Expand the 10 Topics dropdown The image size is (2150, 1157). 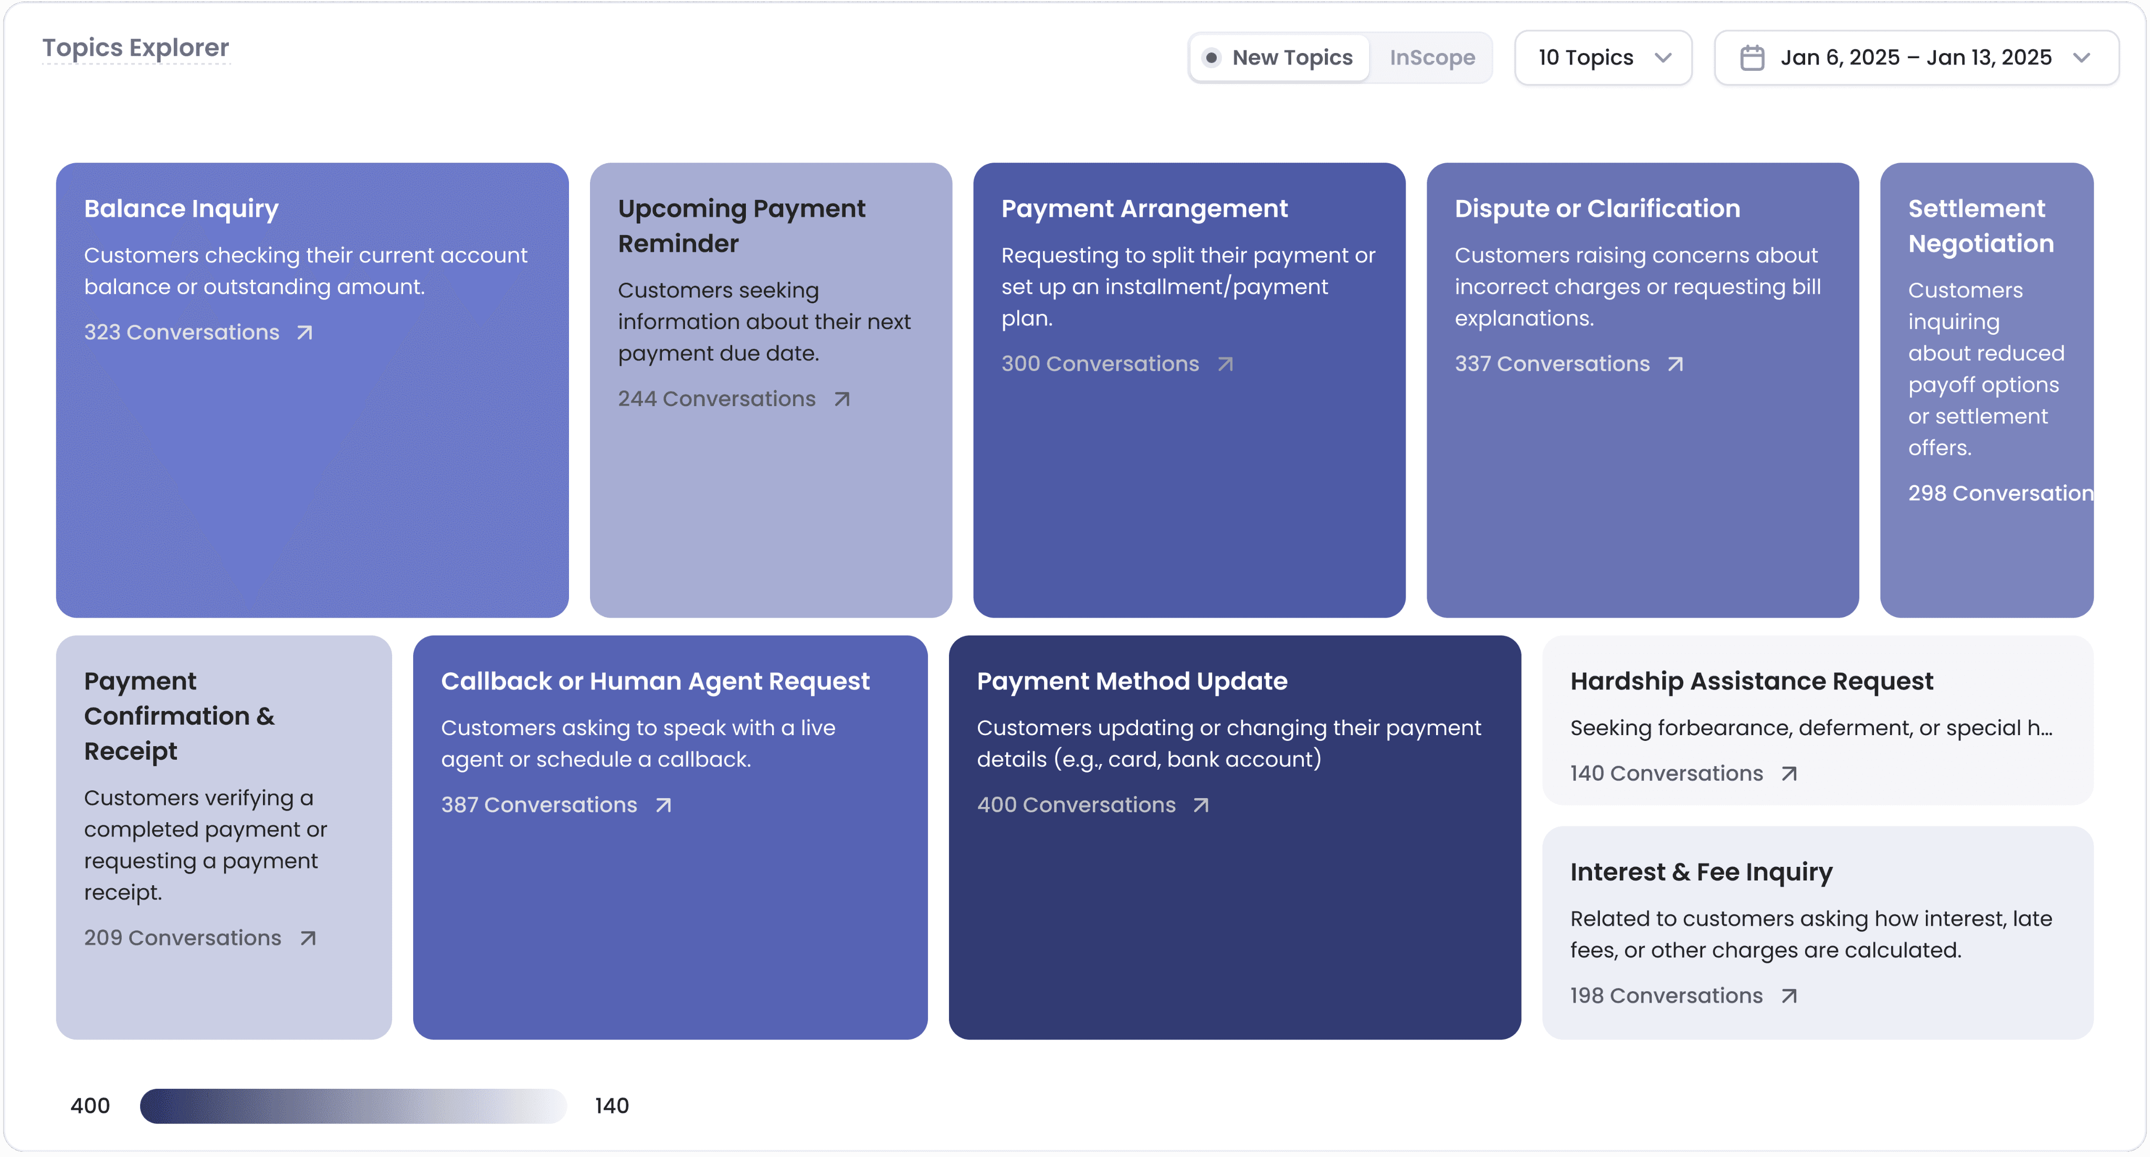click(1603, 58)
